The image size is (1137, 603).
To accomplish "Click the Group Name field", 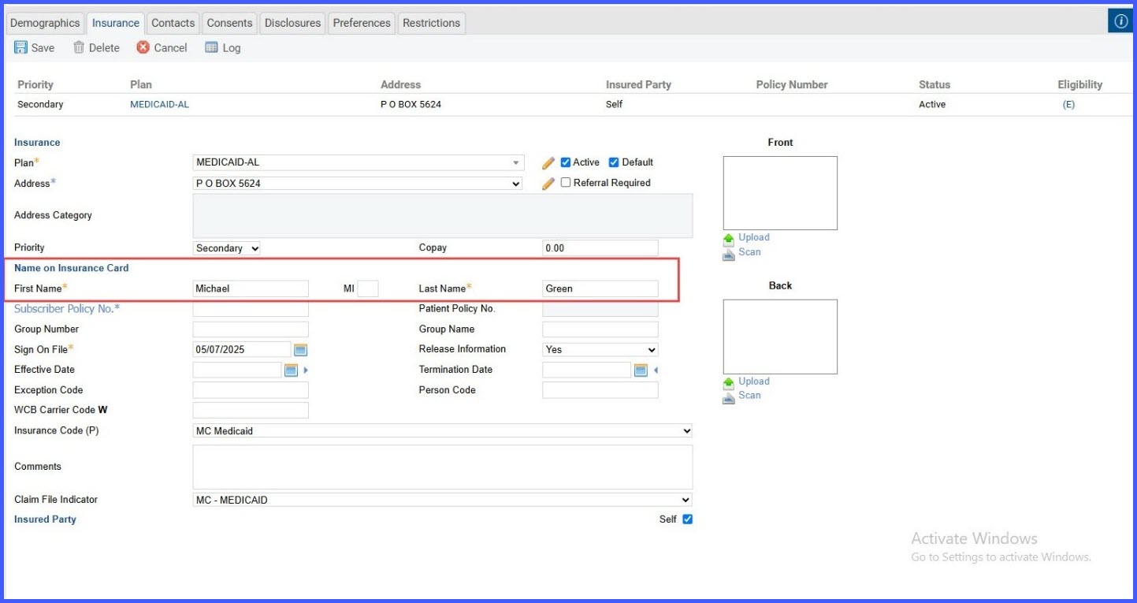I will click(x=600, y=329).
